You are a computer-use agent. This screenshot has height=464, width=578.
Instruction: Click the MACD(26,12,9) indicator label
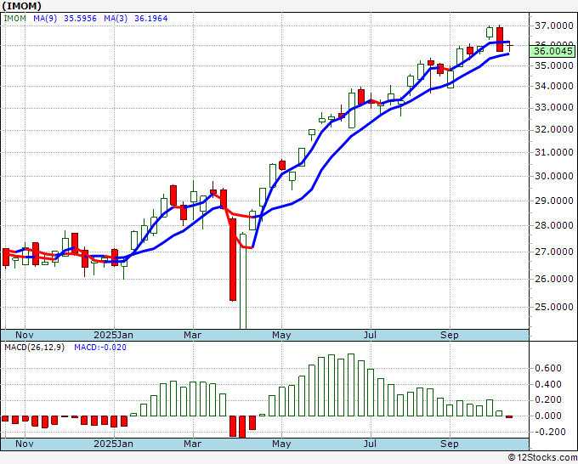[x=34, y=348]
